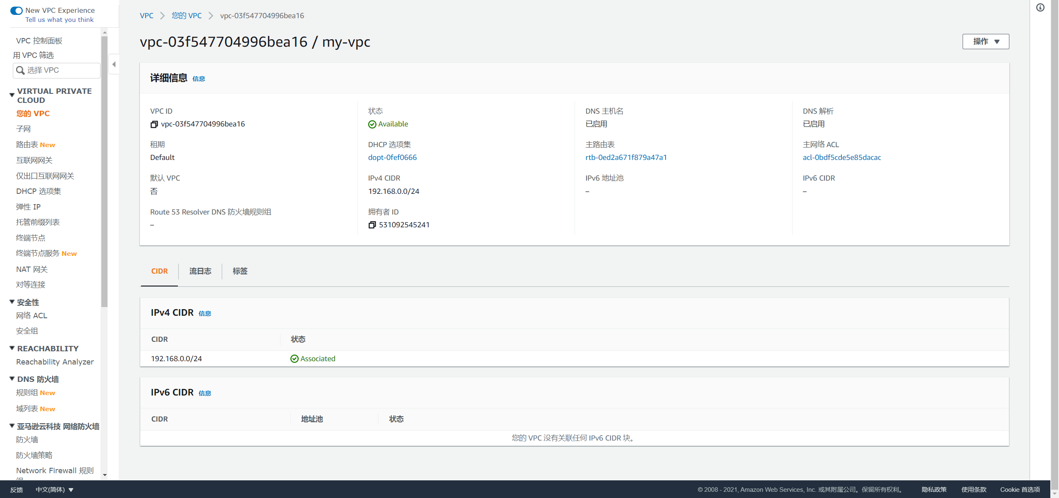
Task: Open VPC 控制面板 in sidebar
Action: tap(39, 41)
